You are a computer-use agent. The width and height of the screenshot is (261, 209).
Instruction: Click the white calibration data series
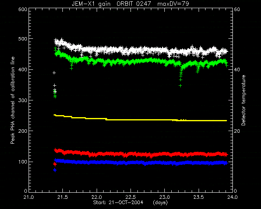(140, 50)
